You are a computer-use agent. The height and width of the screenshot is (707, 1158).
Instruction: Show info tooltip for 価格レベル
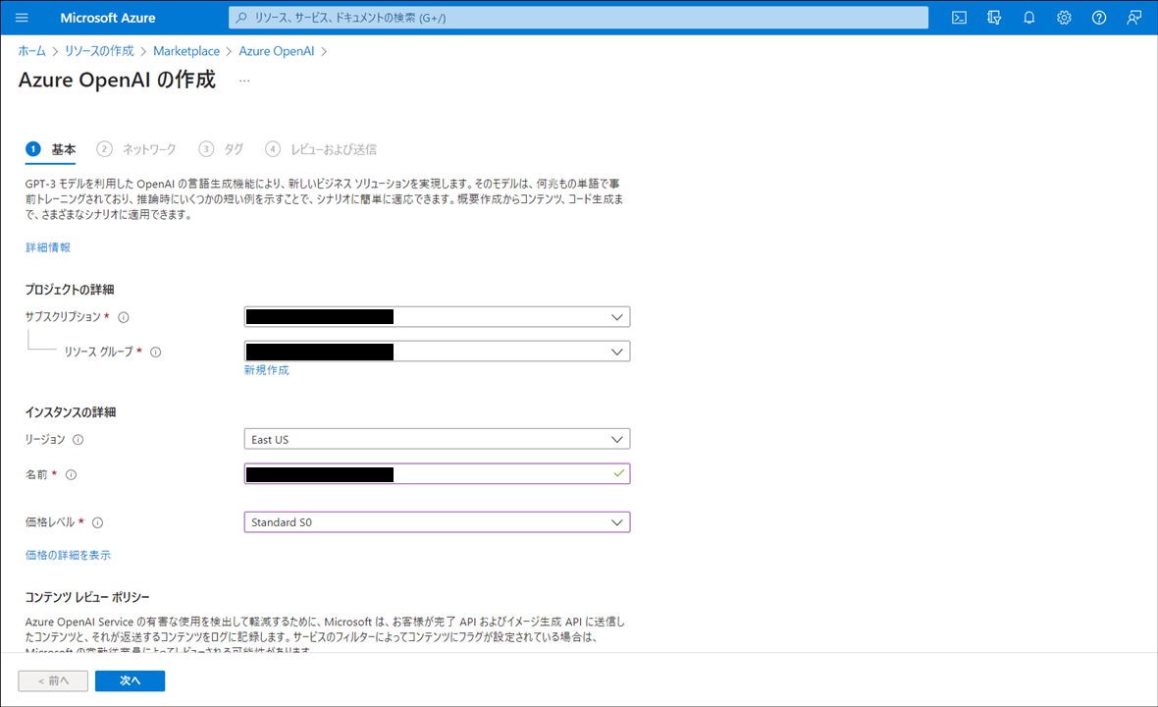97,522
